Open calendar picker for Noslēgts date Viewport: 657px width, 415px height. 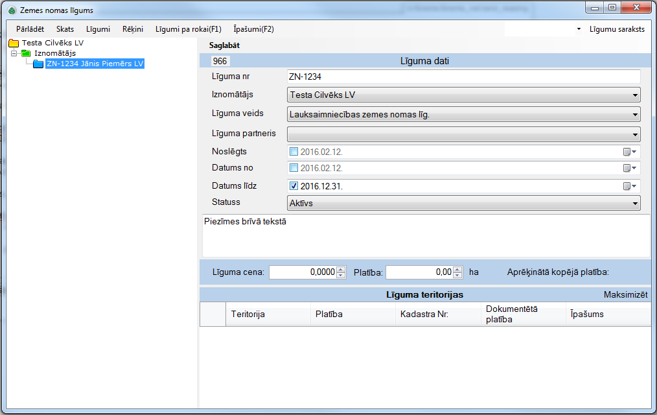click(629, 152)
